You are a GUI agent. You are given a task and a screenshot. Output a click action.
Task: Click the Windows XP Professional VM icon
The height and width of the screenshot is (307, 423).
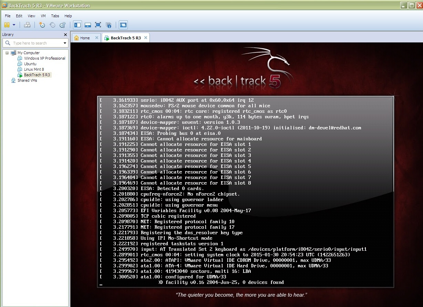(x=20, y=58)
